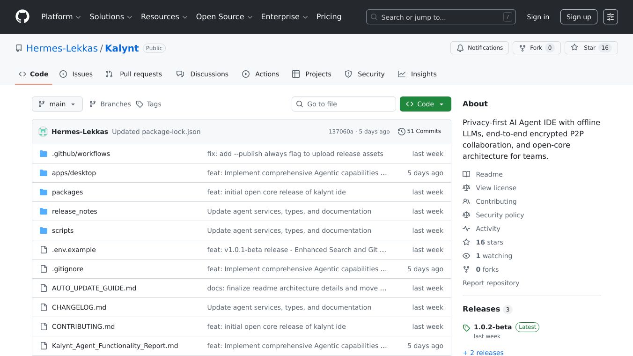Screen dimensions: 633x356
Task: Open the Pull requests tab
Action: pos(134,74)
